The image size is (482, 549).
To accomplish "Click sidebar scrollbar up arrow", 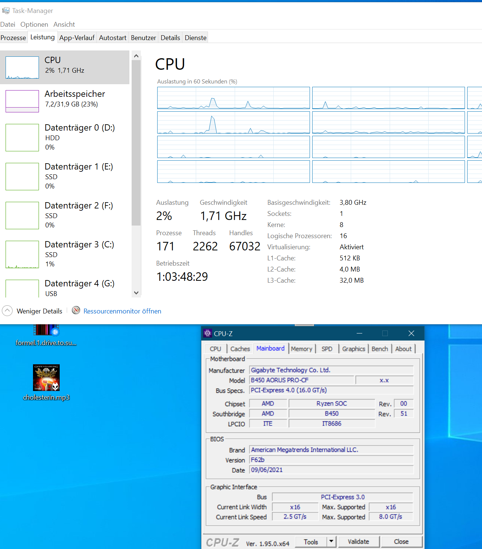I will pos(136,56).
